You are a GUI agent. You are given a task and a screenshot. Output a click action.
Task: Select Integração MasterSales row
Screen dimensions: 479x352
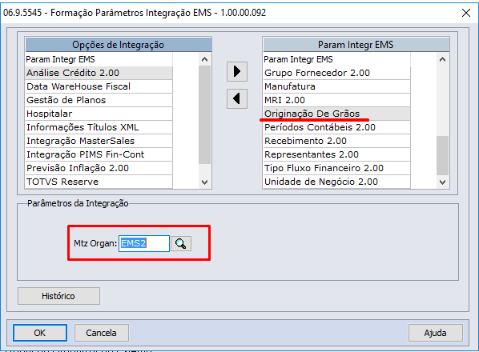(99, 141)
